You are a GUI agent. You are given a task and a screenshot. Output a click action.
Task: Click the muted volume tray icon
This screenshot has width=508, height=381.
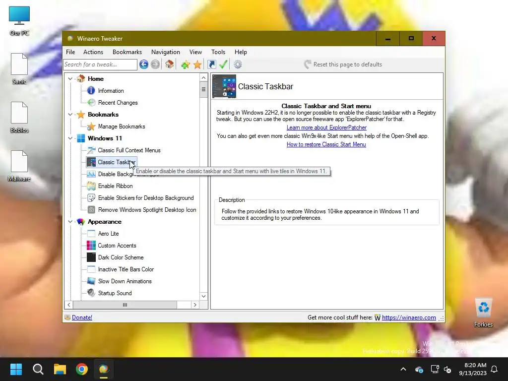[448, 369]
